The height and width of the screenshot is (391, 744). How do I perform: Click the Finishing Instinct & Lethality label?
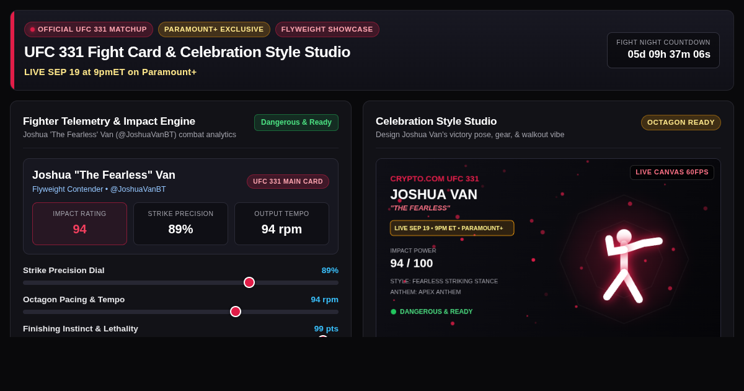(81, 329)
